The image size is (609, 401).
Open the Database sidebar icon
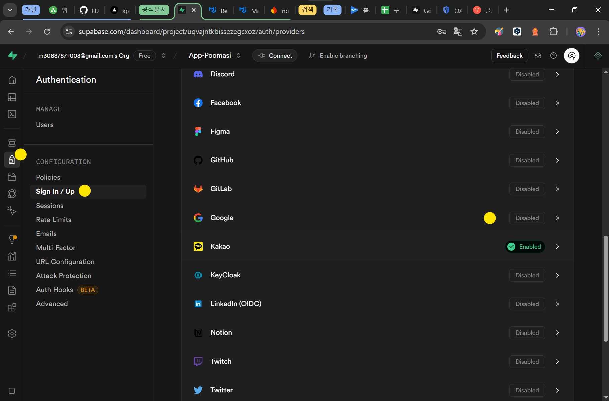[x=12, y=143]
